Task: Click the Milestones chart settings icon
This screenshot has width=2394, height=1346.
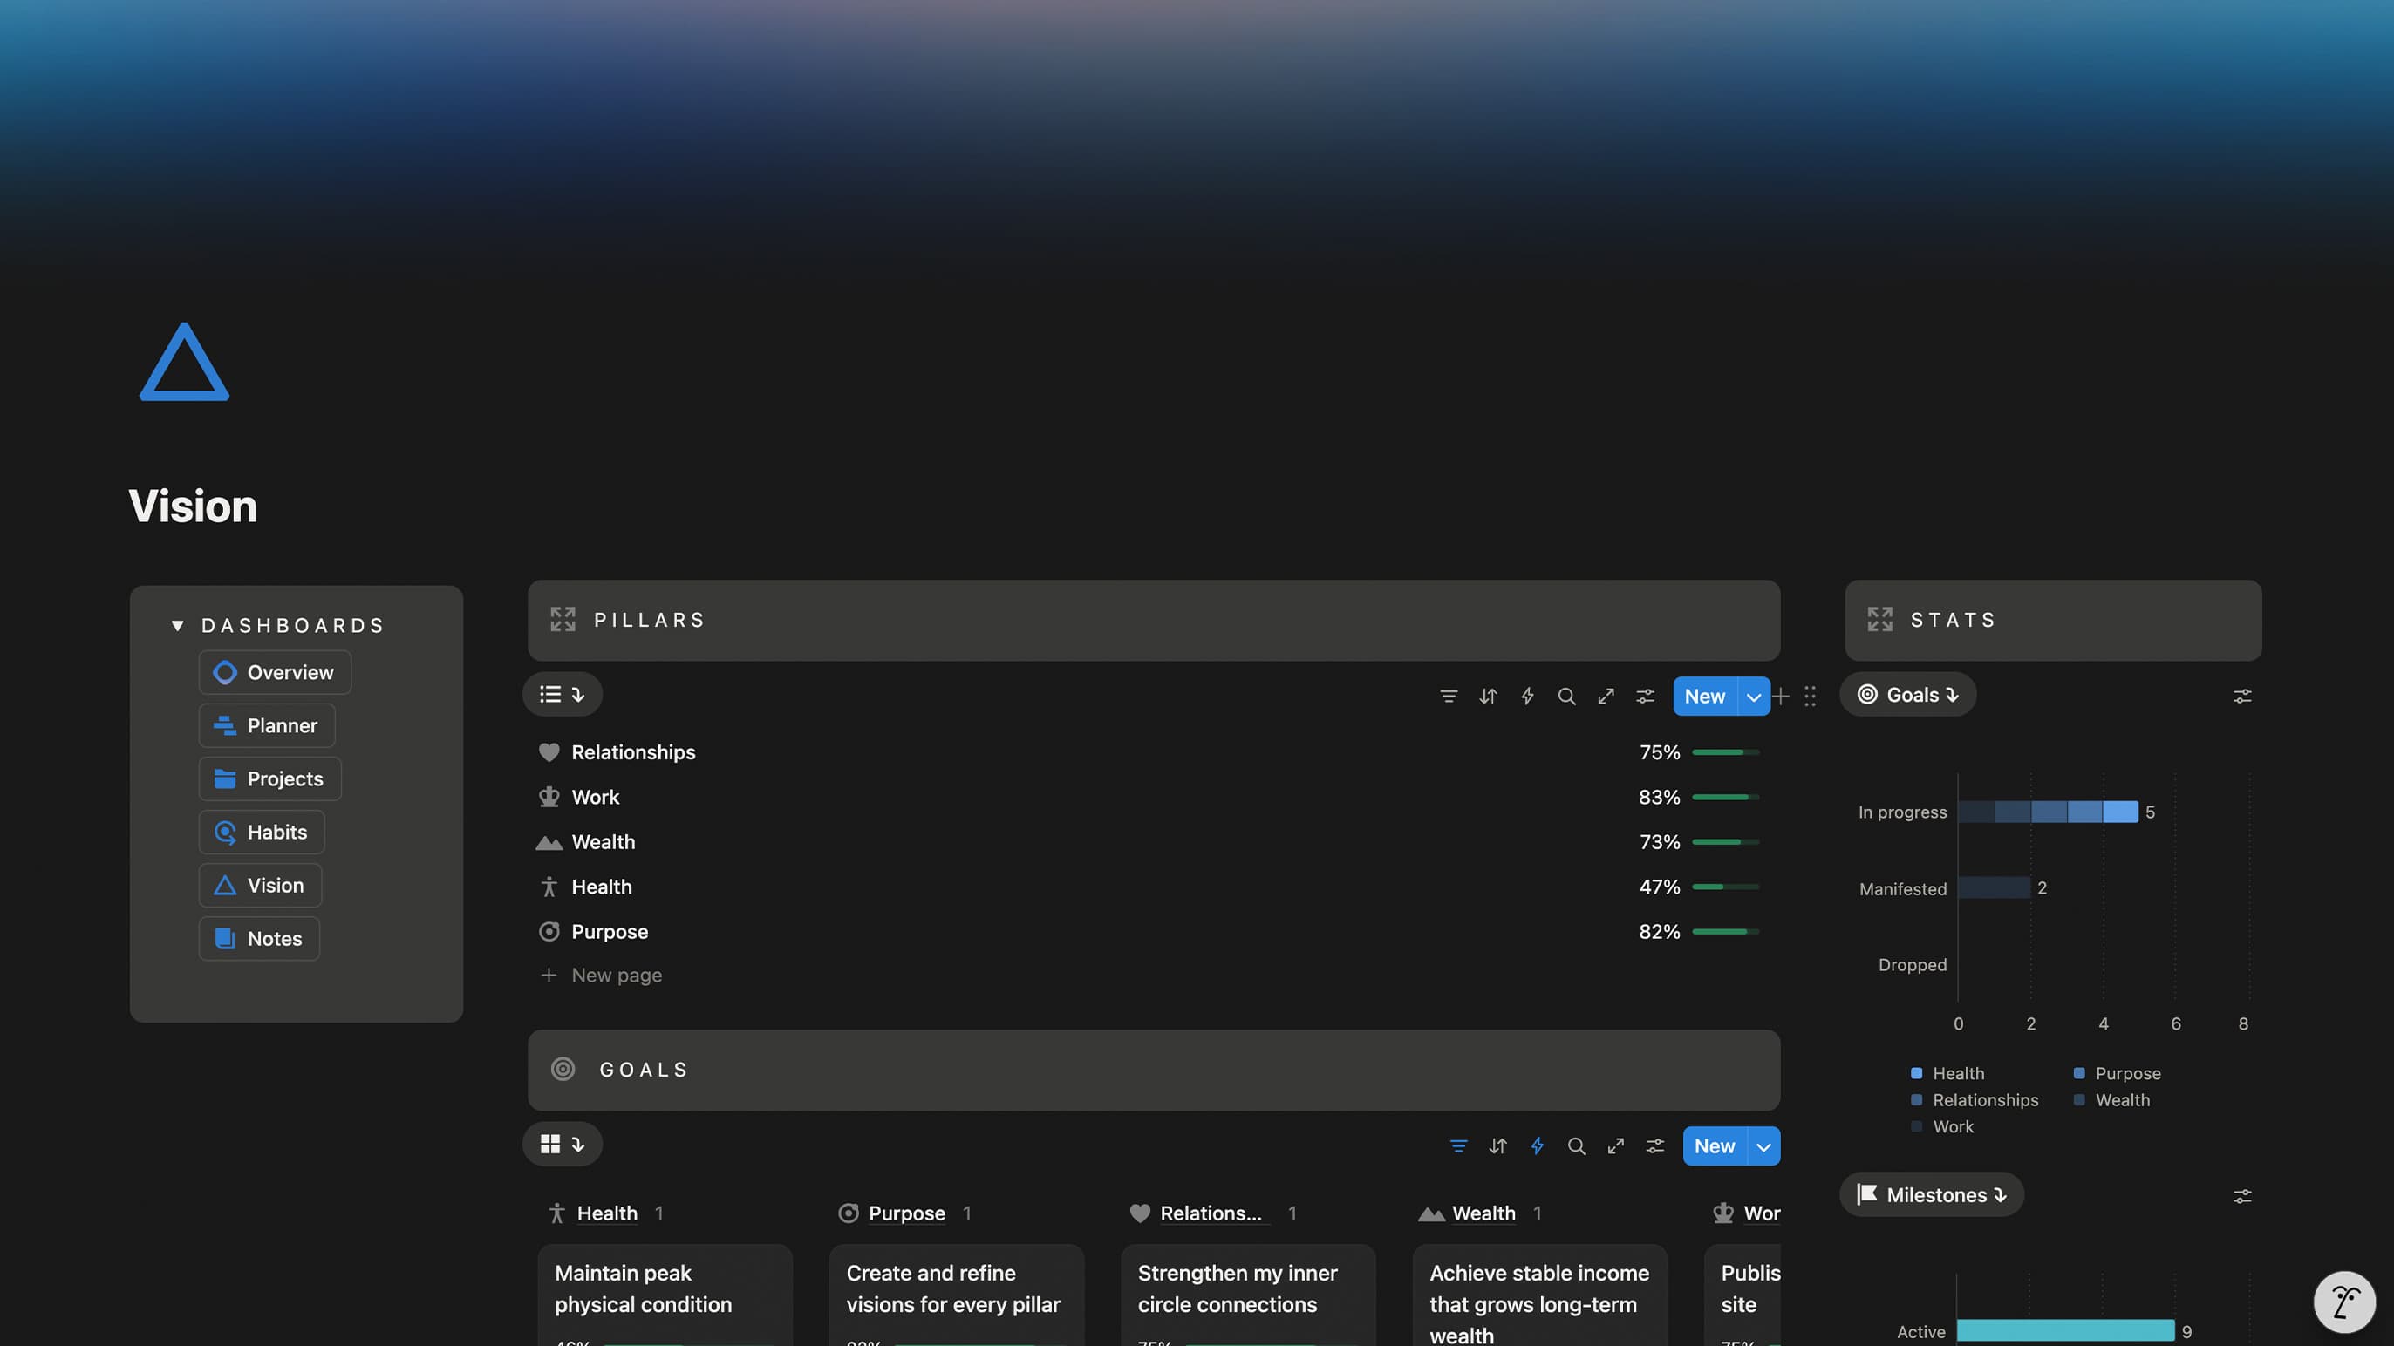Action: point(2241,1195)
